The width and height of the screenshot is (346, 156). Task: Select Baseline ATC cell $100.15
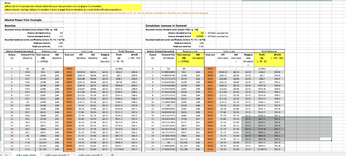coord(81,72)
